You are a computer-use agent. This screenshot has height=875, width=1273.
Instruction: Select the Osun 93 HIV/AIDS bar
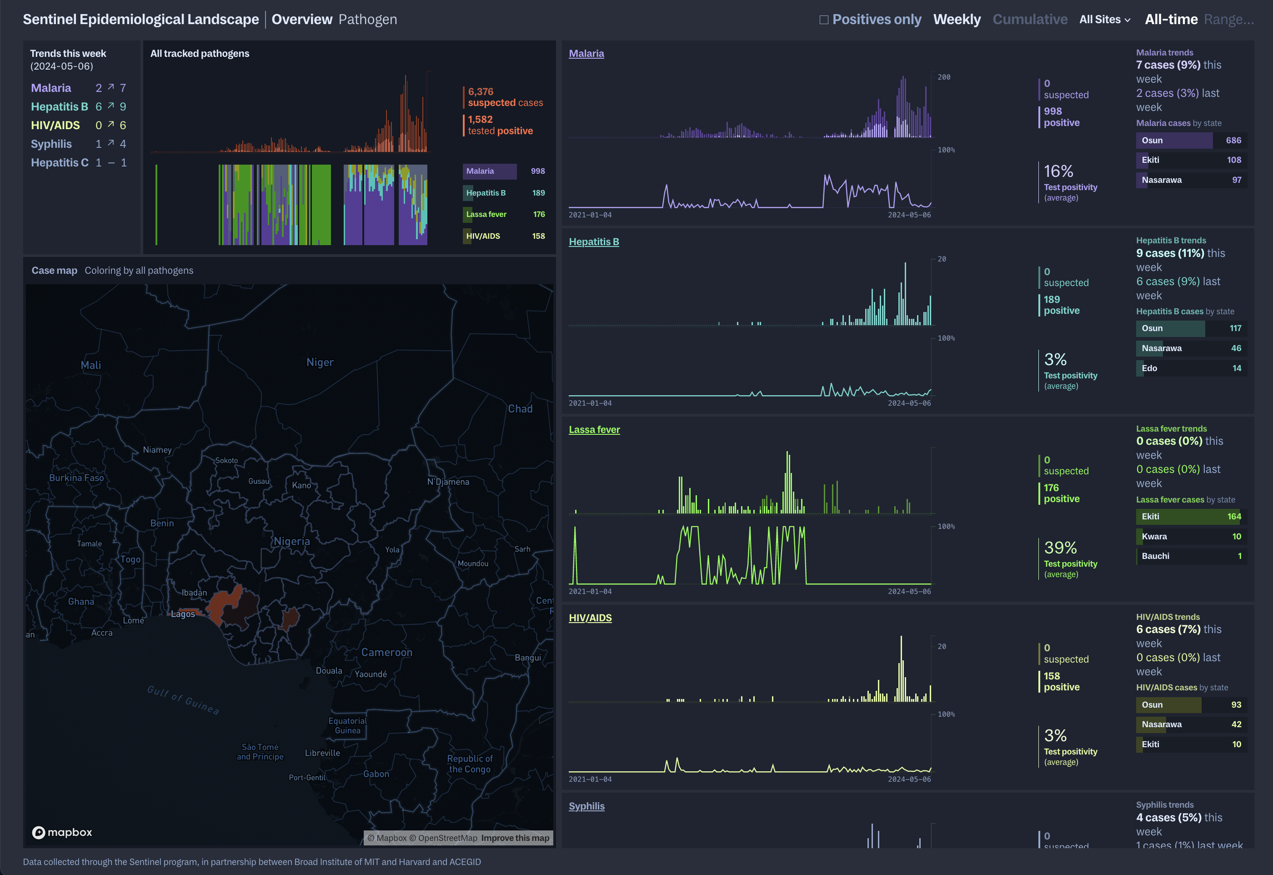(1191, 705)
